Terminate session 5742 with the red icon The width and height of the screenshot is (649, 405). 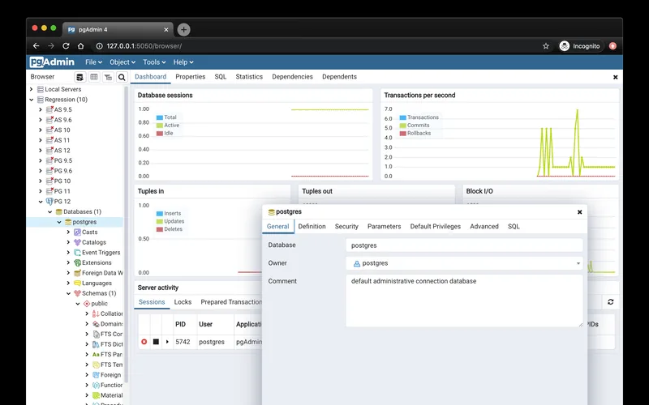144,342
